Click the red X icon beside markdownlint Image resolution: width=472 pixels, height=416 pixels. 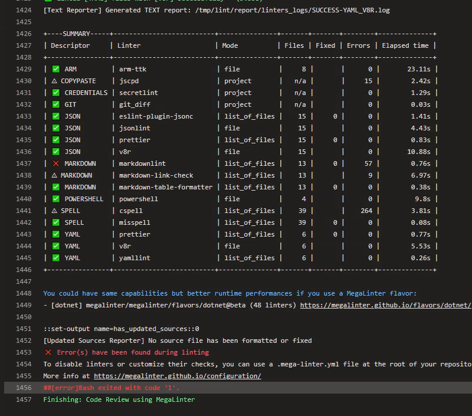click(x=55, y=163)
